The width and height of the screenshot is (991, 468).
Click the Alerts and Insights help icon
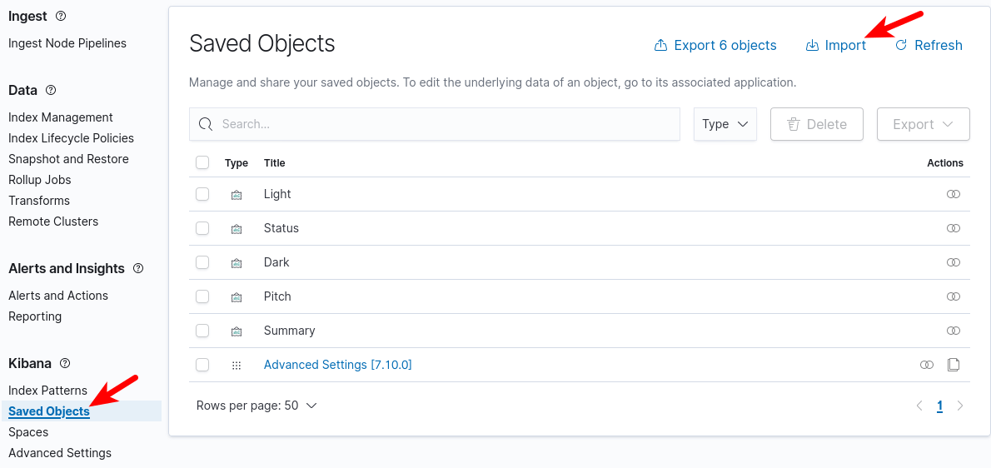pyautogui.click(x=138, y=268)
